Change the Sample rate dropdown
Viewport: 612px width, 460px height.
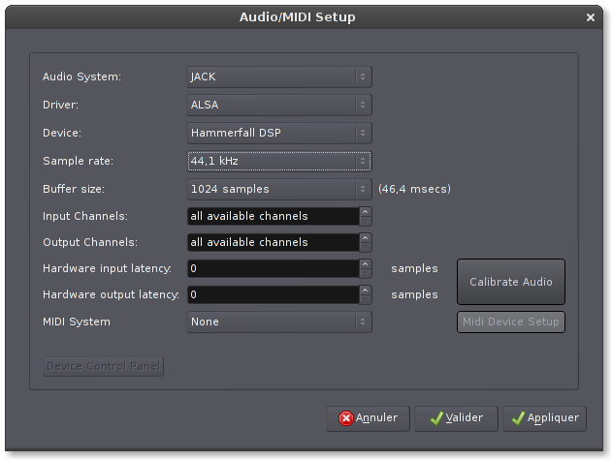tap(279, 161)
